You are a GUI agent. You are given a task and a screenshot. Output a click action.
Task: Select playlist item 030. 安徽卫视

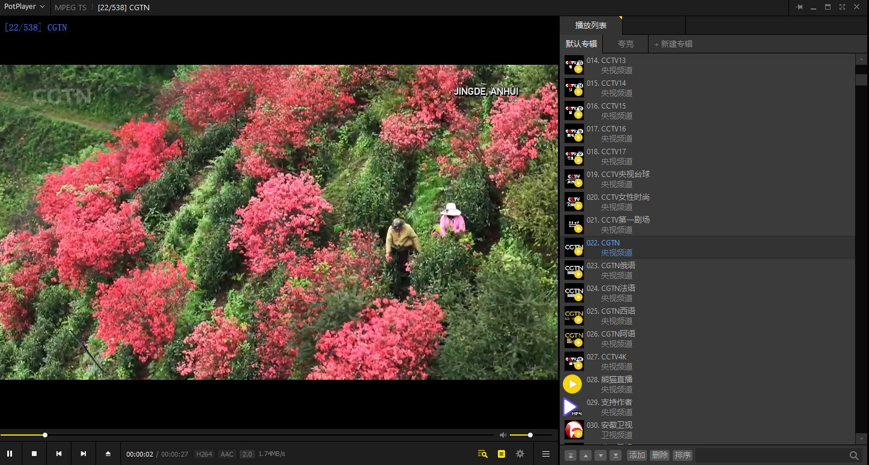(x=707, y=430)
